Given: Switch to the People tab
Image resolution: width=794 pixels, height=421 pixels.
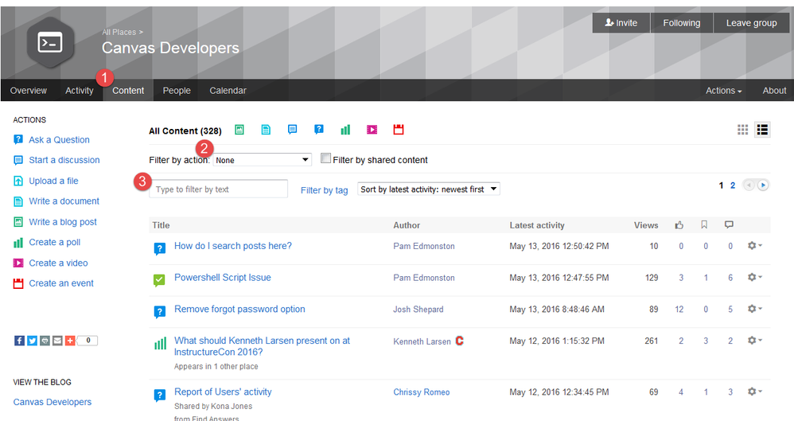Looking at the screenshot, I should point(177,91).
